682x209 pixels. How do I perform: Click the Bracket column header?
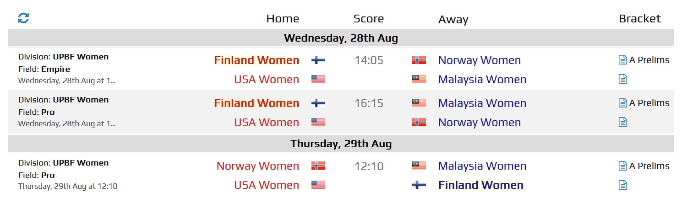(640, 18)
